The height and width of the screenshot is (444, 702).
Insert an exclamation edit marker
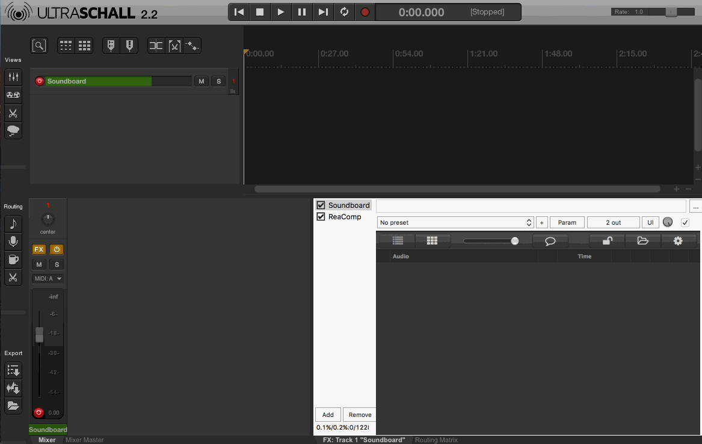click(x=129, y=46)
